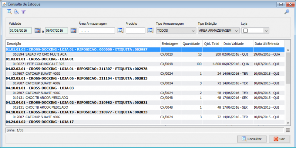The image size is (296, 148).
Task: Select row 04.18.02.01 ETIQUETA 002833
Action: (x=145, y=112)
